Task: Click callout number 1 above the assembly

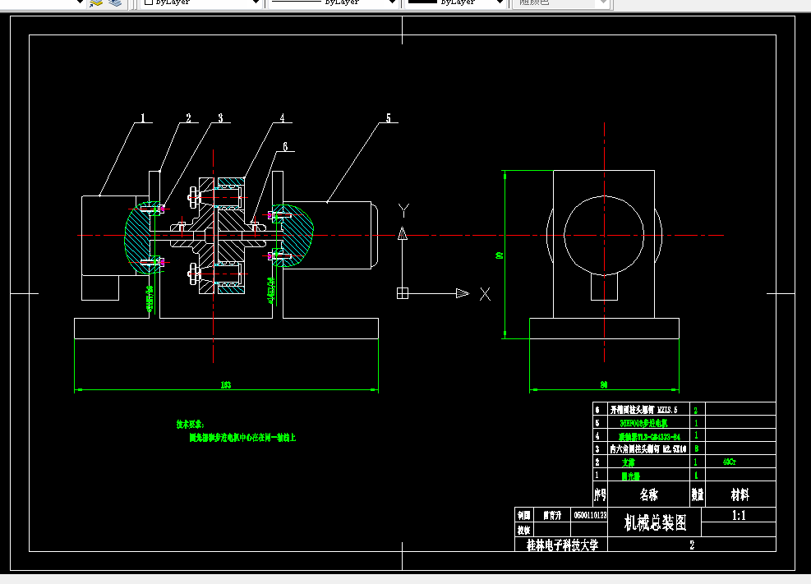Action: [143, 118]
